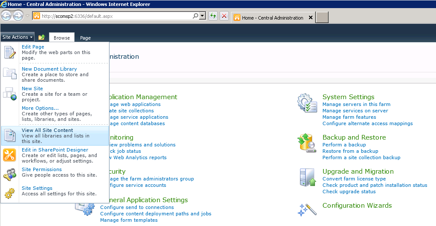Click Check product and patch installation status
This screenshot has width=436, height=226.
(x=375, y=185)
